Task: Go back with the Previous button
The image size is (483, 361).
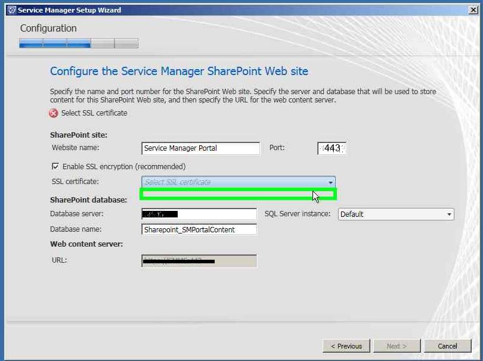Action: (x=346, y=346)
